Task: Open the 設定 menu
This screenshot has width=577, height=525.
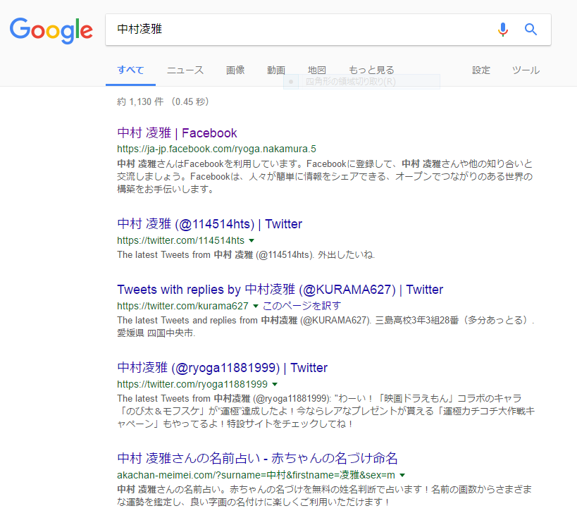Action: click(x=481, y=70)
